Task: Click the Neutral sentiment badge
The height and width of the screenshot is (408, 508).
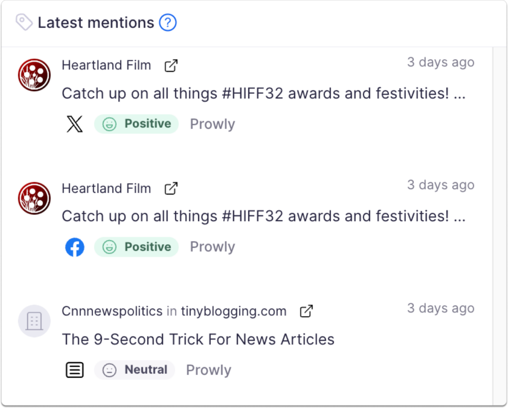Action: pyautogui.click(x=134, y=370)
